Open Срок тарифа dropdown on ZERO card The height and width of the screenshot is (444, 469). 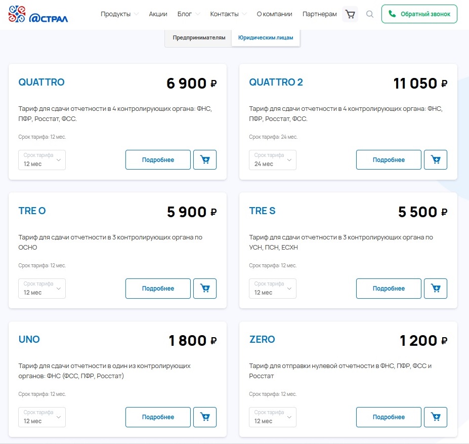(x=272, y=417)
